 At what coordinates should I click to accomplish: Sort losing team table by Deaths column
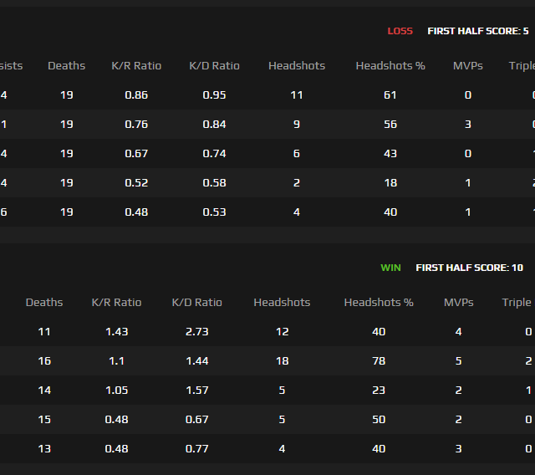[x=66, y=65]
